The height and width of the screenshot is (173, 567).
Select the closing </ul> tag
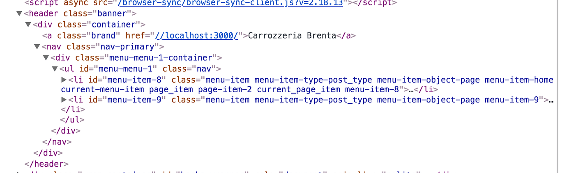pos(72,120)
